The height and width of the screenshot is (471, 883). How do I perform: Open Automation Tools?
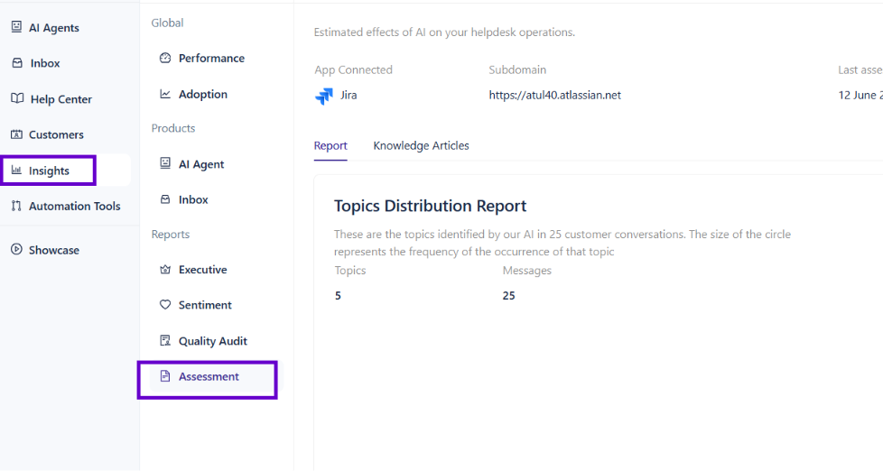click(74, 206)
